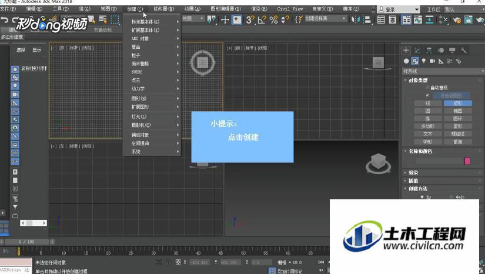The height and width of the screenshot is (274, 485).
Task: Toggle geometry display filter in scene explorer
Action: coord(15,69)
